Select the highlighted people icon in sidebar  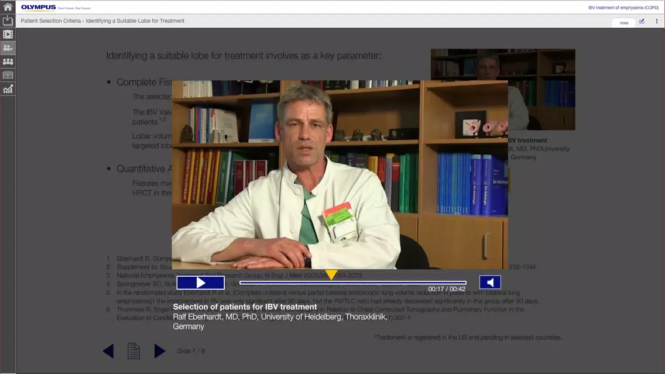click(8, 48)
